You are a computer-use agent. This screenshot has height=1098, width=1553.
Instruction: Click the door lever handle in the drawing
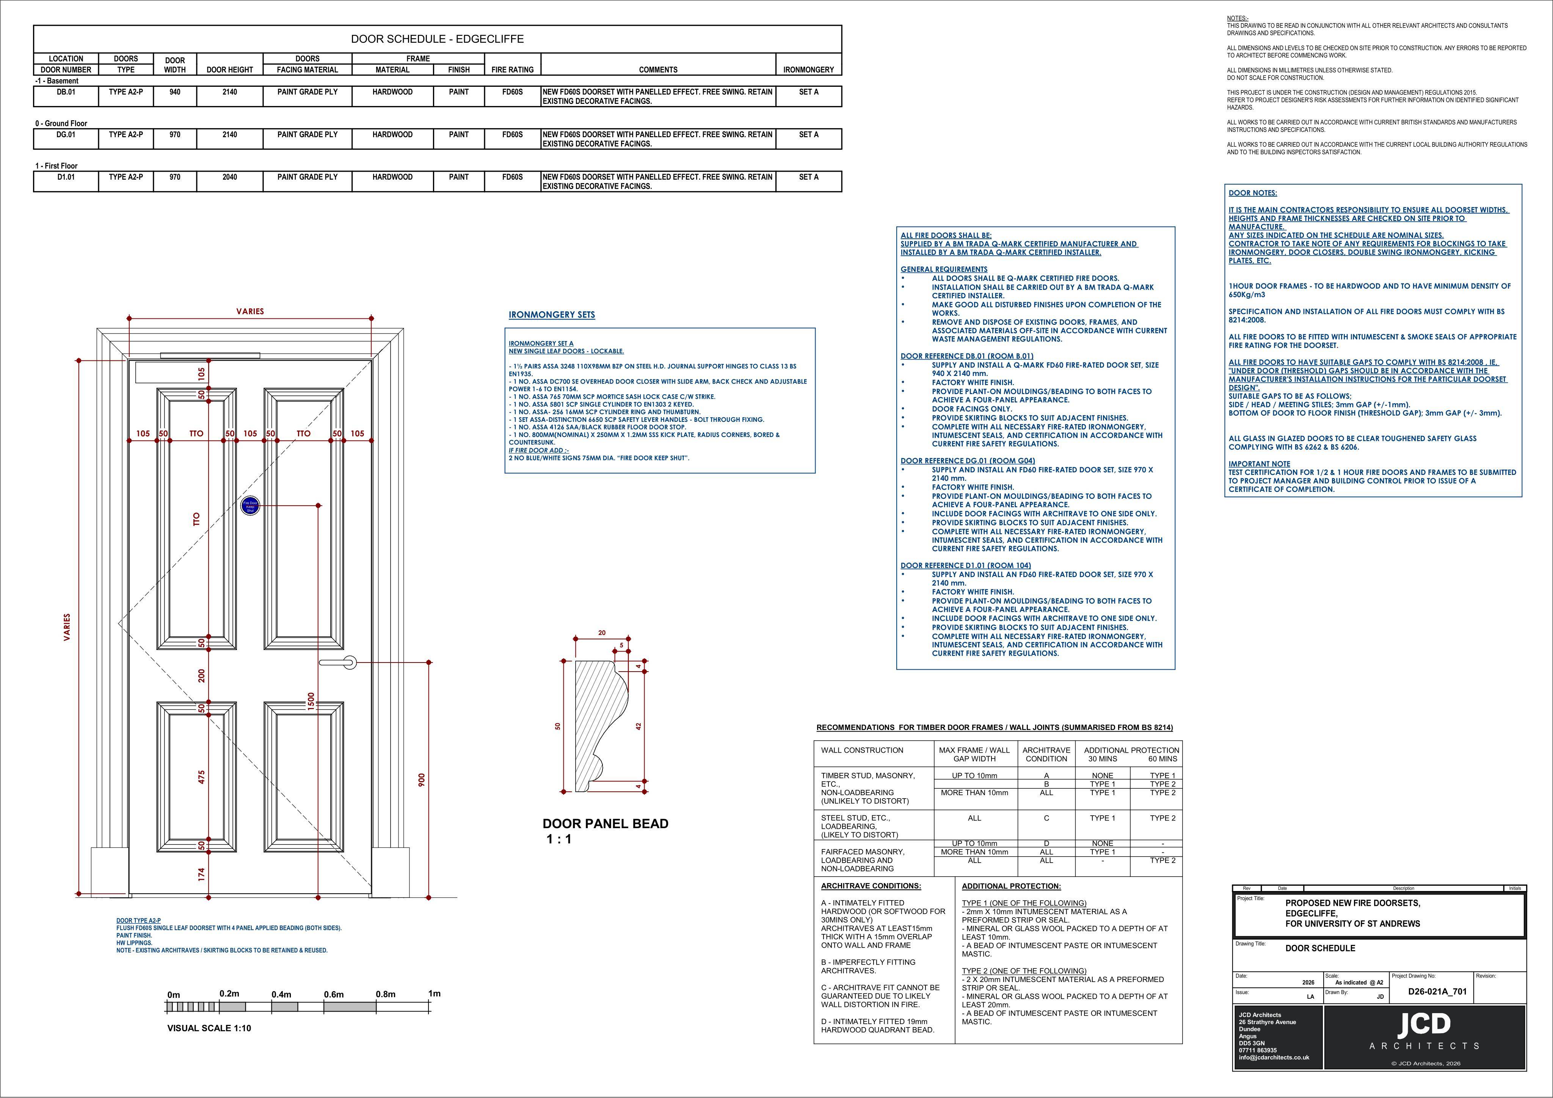pos(338,663)
